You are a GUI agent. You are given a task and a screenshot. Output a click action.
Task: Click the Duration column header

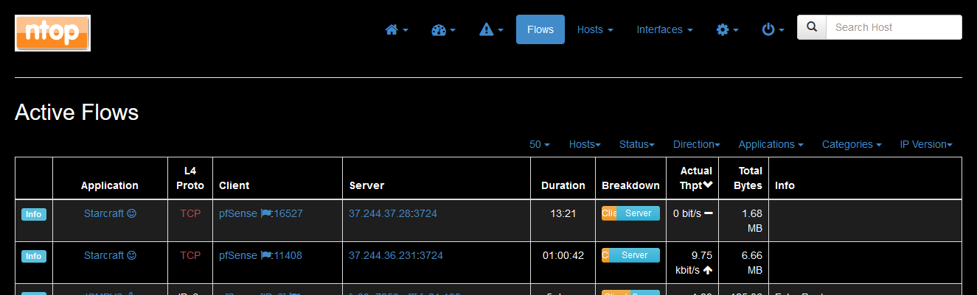(563, 185)
